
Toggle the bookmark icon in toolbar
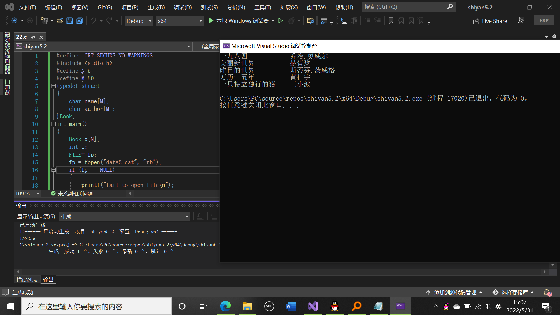click(391, 21)
